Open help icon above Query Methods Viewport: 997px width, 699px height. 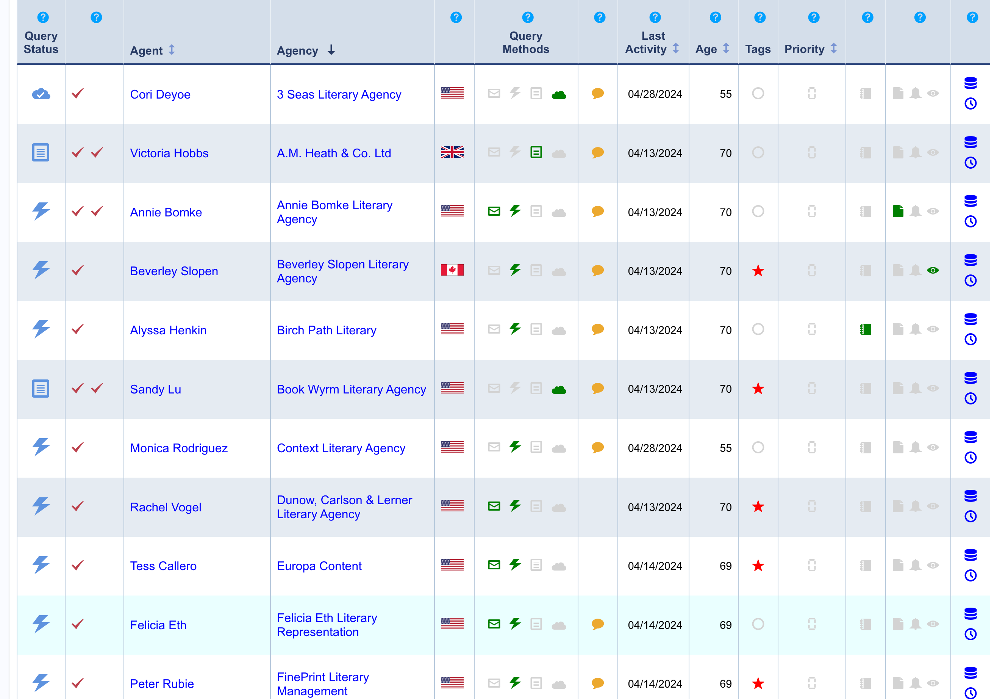coord(528,17)
